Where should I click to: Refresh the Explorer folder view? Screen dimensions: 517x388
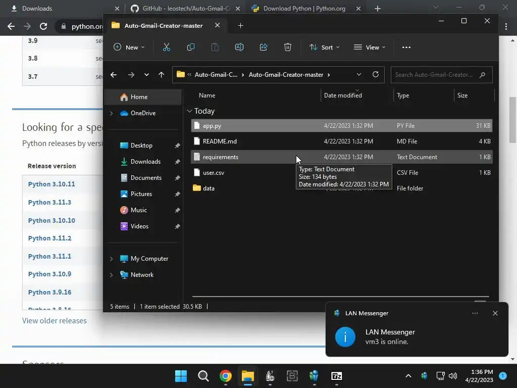point(375,75)
